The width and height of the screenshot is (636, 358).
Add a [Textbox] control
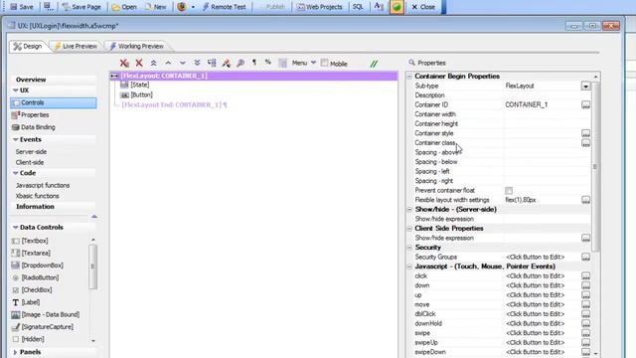[35, 241]
